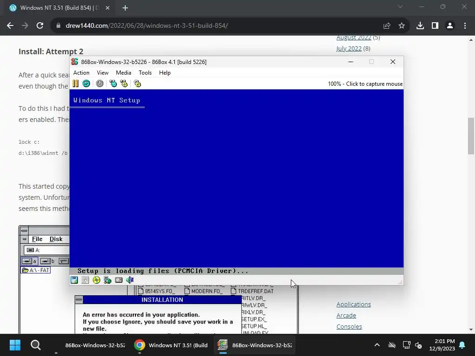Switch to active 86Box taskbar button
This screenshot has width=475, height=356.
point(255,345)
